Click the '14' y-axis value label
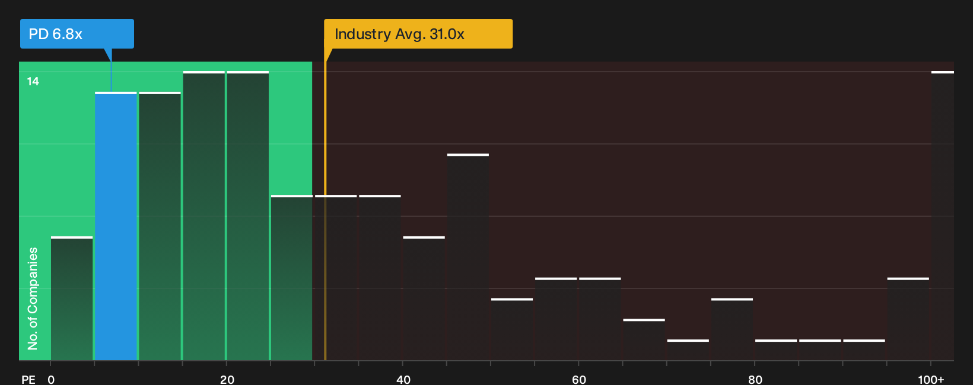The image size is (973, 385). click(x=33, y=82)
